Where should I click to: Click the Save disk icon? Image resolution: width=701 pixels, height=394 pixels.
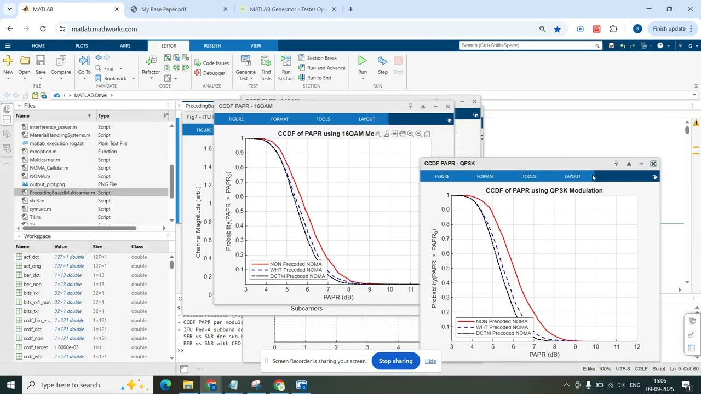[41, 60]
